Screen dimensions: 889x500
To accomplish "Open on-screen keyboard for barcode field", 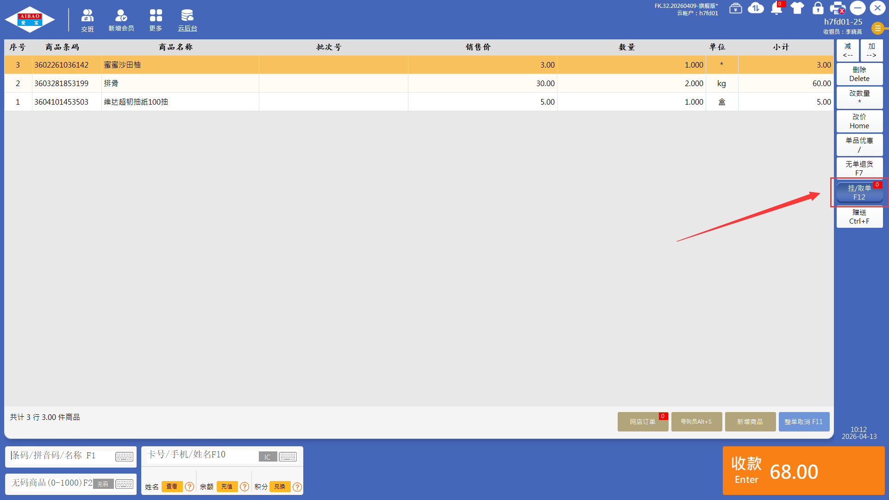I will click(x=124, y=456).
